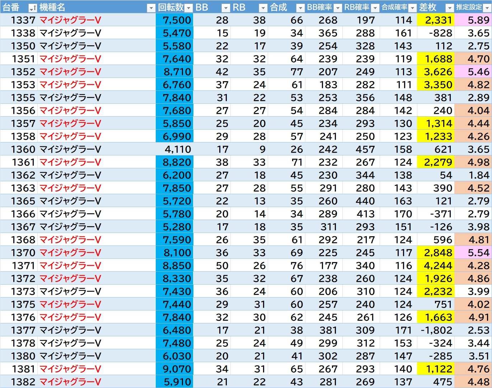Screen dimensions: 492x388
Task: Select the pink 推定設定 cell 5.89
Action: (x=473, y=20)
